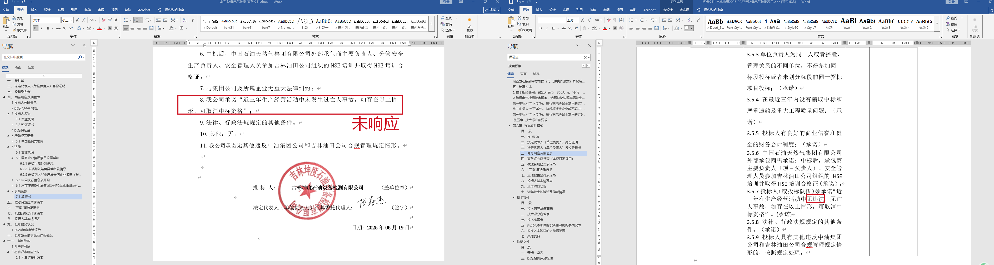The height and width of the screenshot is (265, 994).
Task: Clear the 保证金 search in right navigation pane
Action: tap(585, 57)
